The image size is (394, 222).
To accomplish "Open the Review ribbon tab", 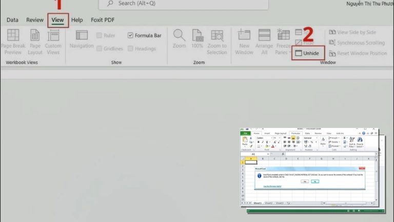I will pyautogui.click(x=35, y=20).
